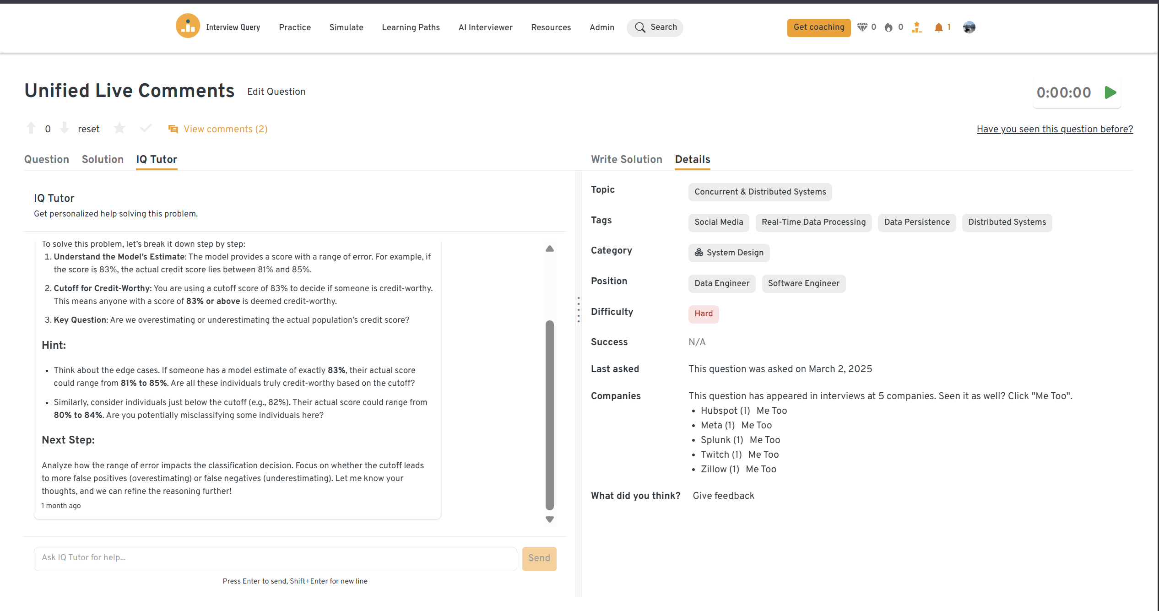Click the Get coaching button
1159x611 pixels.
(x=818, y=27)
